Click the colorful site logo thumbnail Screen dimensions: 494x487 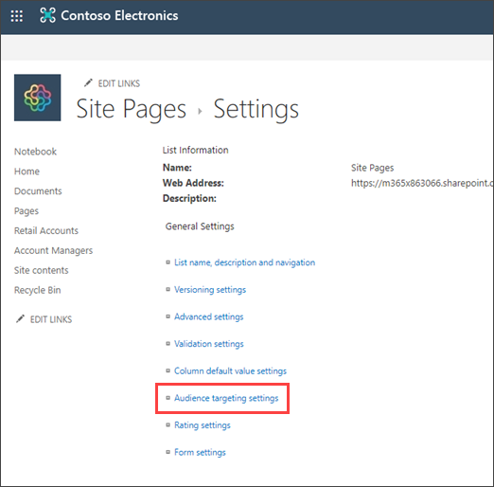point(37,98)
